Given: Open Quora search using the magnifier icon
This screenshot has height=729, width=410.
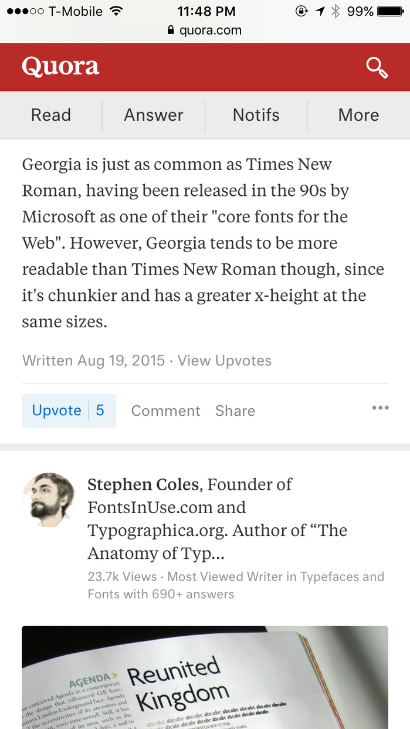Looking at the screenshot, I should [x=377, y=67].
